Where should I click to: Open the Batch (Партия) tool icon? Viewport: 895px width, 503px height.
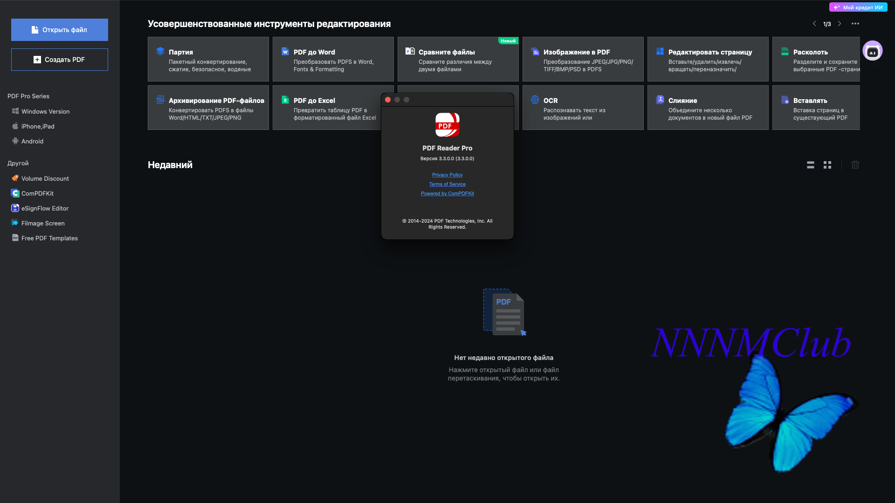click(160, 51)
